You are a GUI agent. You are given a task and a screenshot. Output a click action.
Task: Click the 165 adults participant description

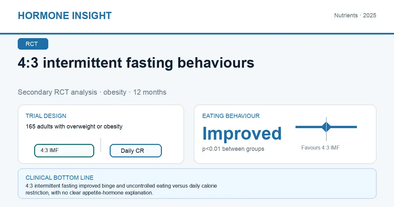tap(74, 126)
